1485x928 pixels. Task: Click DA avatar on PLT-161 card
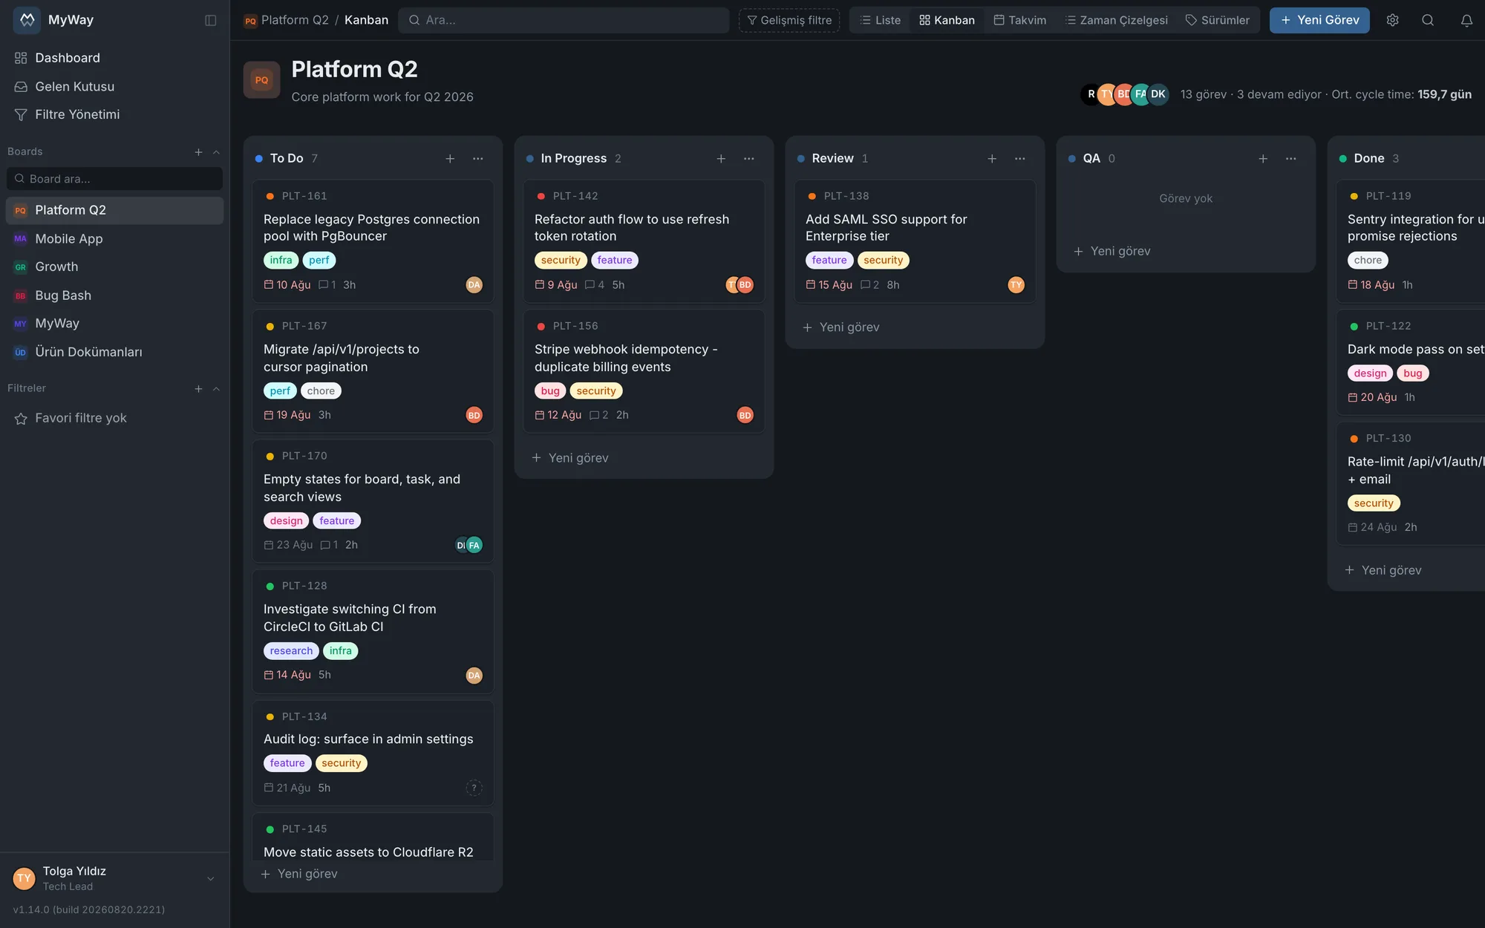(474, 285)
